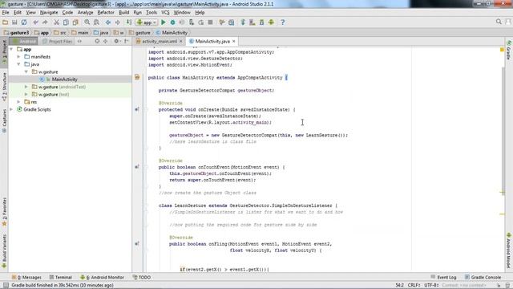Click the Stop square toolbar button
This screenshot has height=289, width=513.
pyautogui.click(x=210, y=22)
